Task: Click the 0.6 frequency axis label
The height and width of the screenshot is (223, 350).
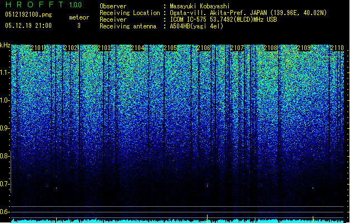Action: [4, 212]
